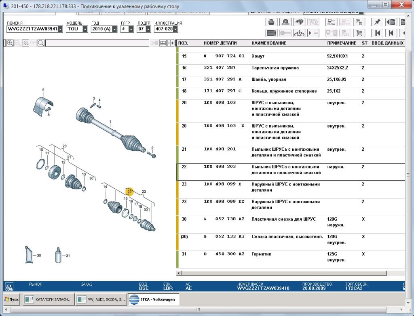Open the ELSA link button

331,22
